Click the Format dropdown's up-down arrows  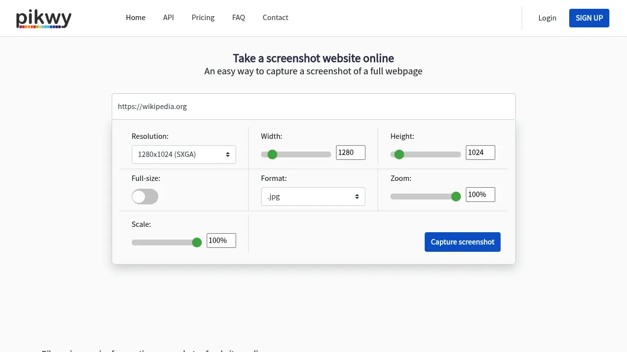pyautogui.click(x=357, y=196)
